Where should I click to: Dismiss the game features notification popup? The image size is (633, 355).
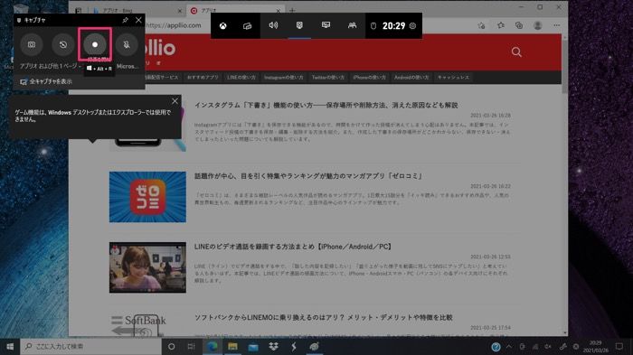click(x=175, y=101)
